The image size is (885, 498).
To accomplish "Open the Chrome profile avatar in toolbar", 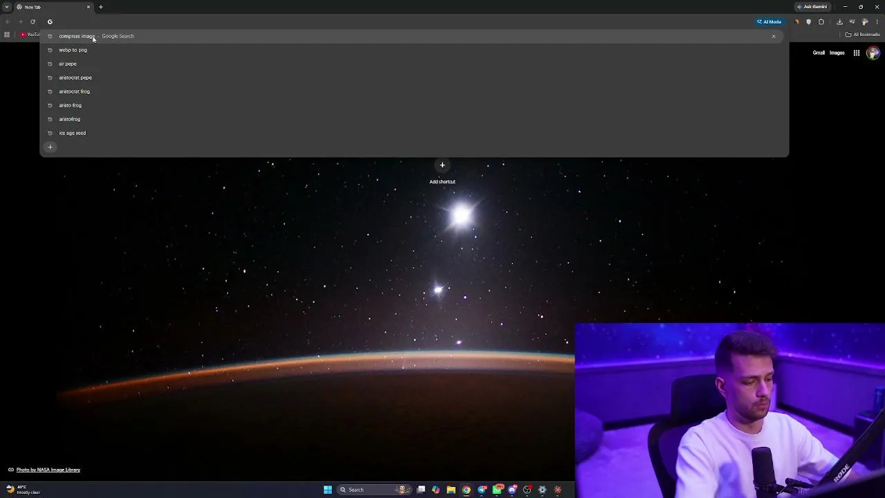I will point(865,21).
